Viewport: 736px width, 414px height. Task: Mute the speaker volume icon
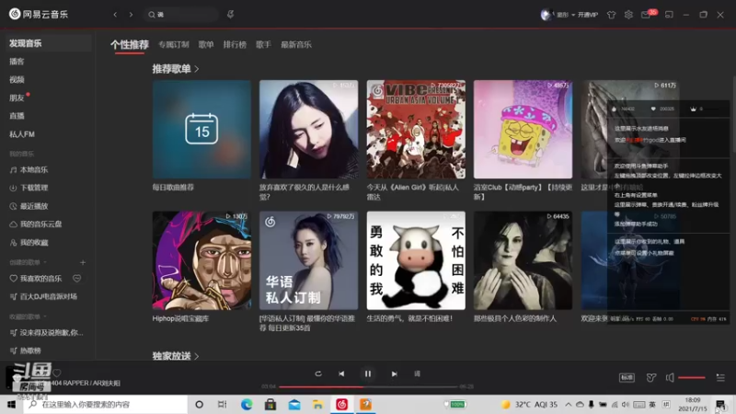(670, 377)
